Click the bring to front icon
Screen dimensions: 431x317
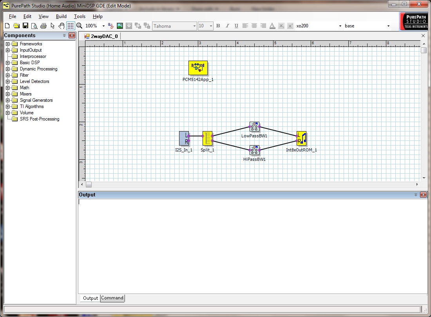pyautogui.click(x=138, y=26)
